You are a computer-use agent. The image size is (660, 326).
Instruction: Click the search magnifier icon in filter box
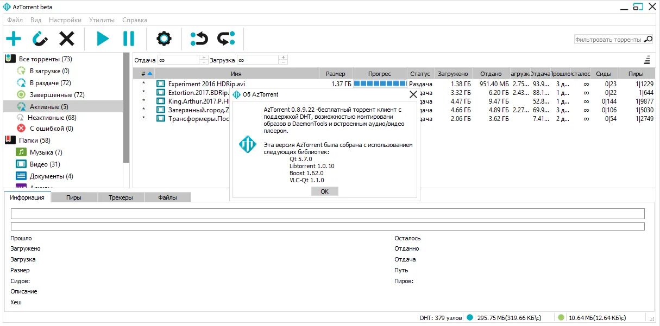tap(648, 40)
